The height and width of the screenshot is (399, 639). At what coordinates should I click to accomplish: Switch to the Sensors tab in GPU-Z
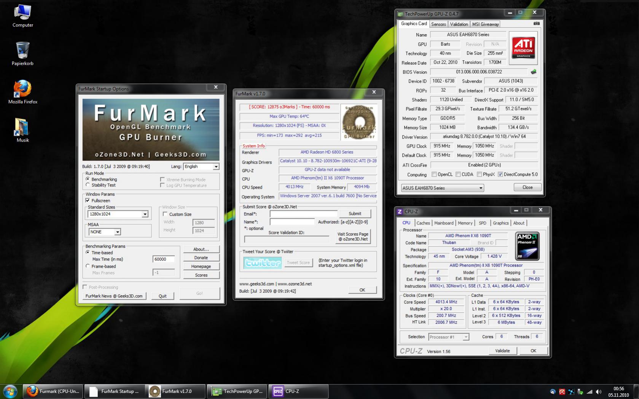(438, 24)
